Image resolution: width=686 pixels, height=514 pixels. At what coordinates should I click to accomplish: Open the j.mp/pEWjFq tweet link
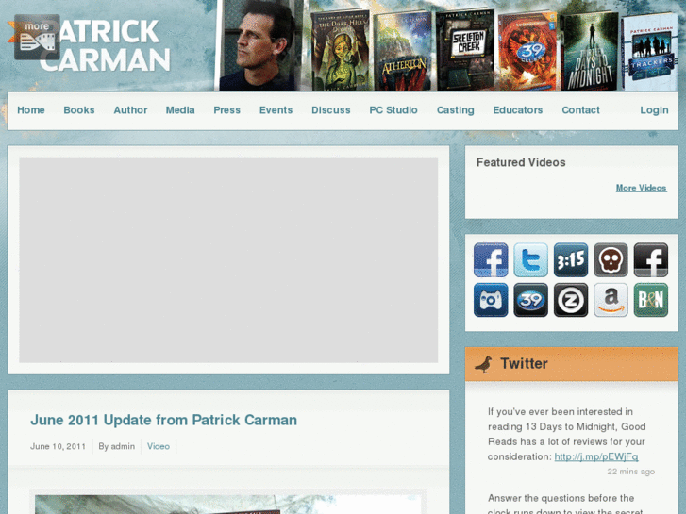coord(596,456)
